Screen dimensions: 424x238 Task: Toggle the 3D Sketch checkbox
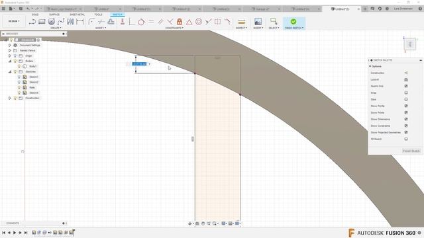coord(406,139)
